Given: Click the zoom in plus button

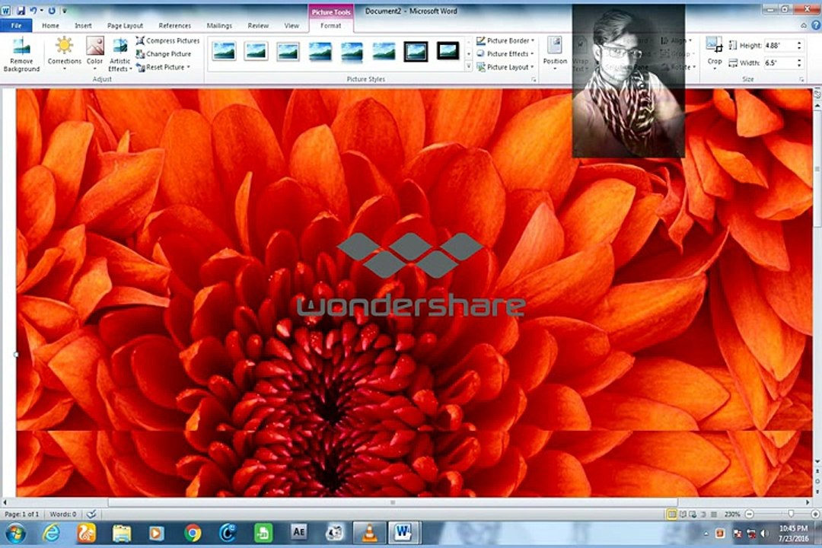Looking at the screenshot, I should (x=815, y=515).
